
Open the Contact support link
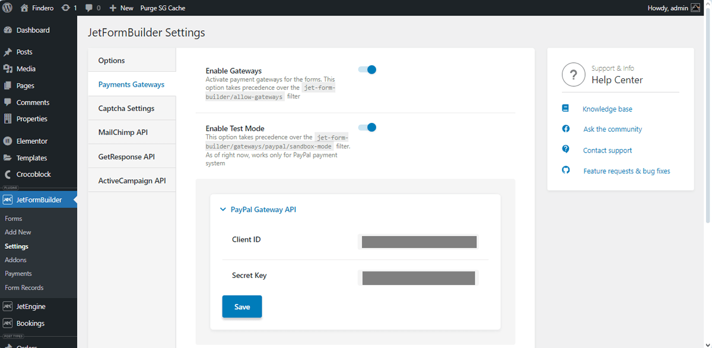(x=607, y=150)
